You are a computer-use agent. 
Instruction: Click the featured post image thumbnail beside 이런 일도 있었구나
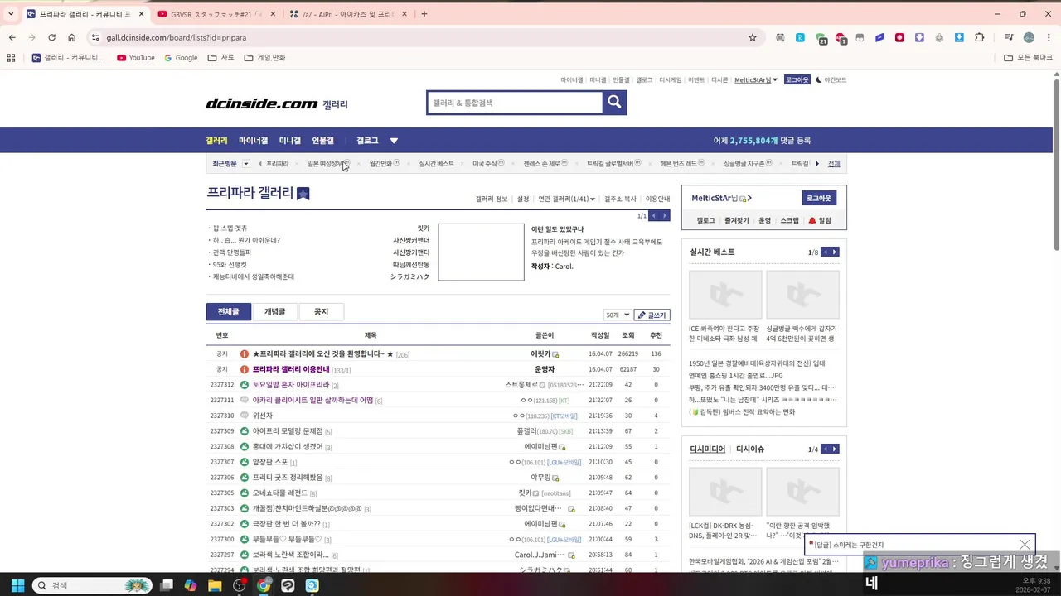[x=481, y=252]
